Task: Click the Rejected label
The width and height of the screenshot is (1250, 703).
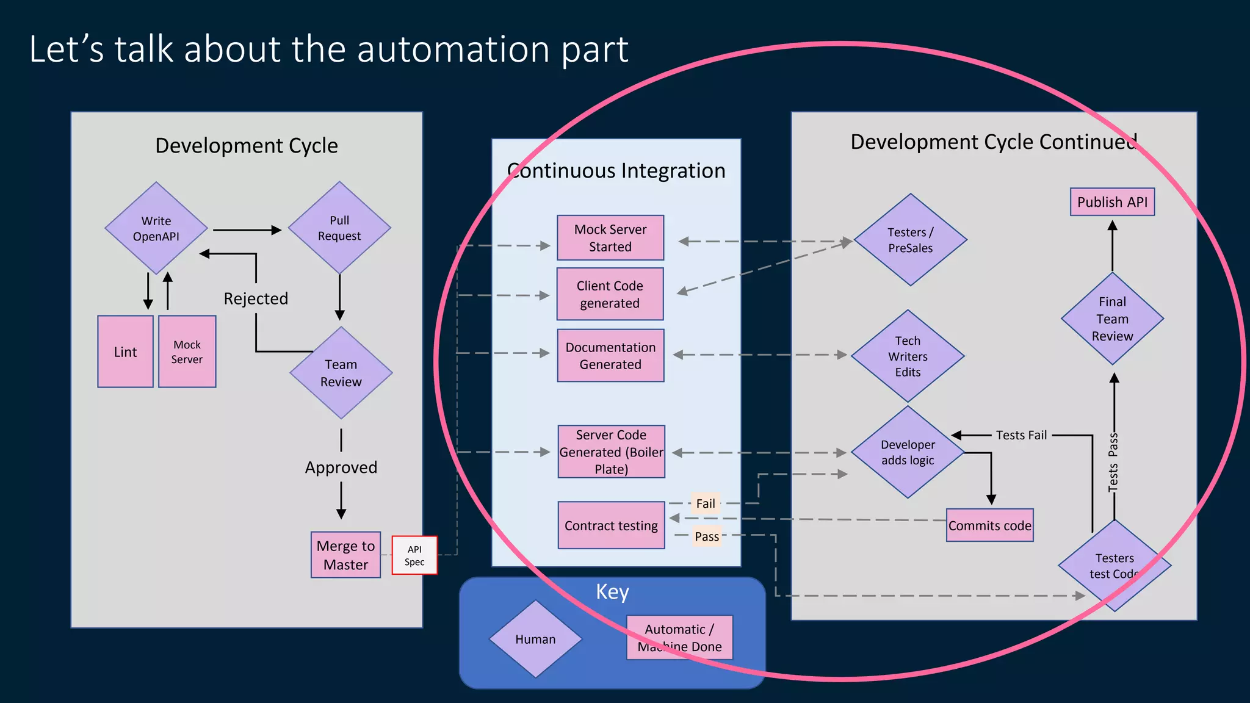Action: 256,298
